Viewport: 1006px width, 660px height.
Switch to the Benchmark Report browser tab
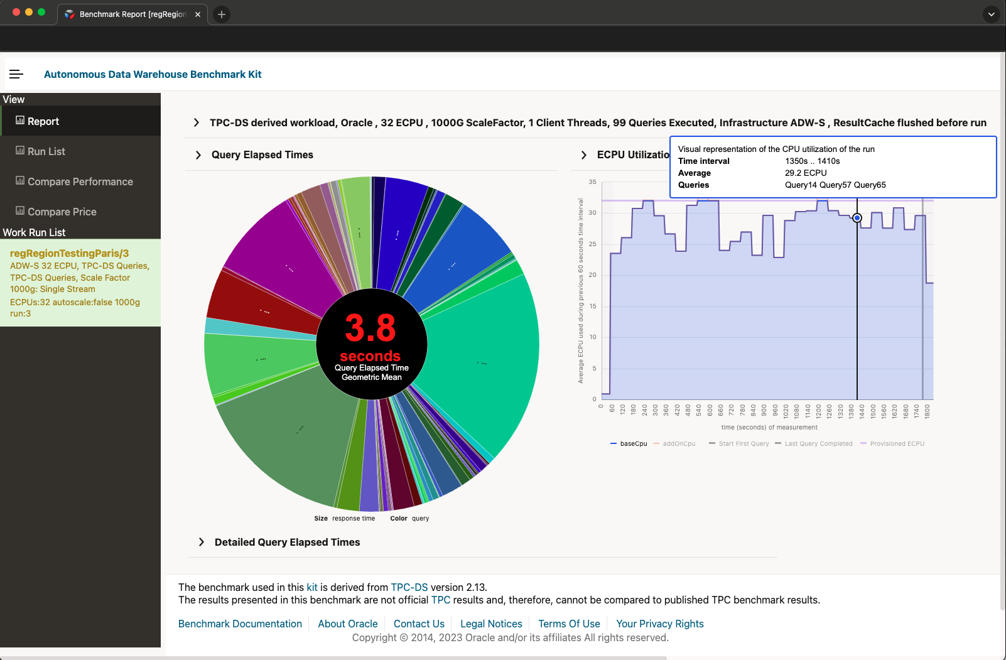(129, 14)
